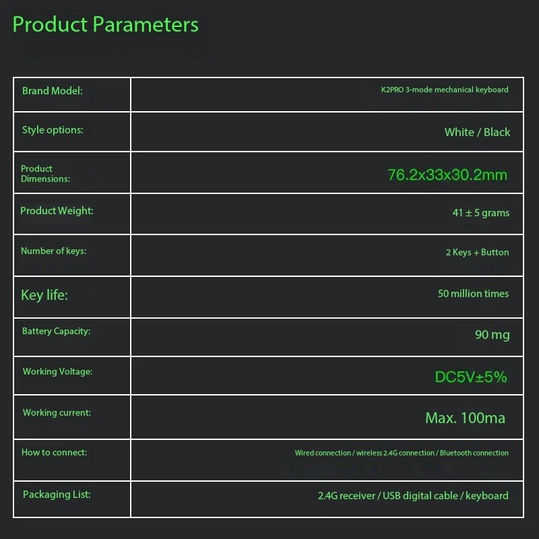Image resolution: width=539 pixels, height=539 pixels.
Task: Select the 2 Keys + Button value
Action: pyautogui.click(x=477, y=253)
